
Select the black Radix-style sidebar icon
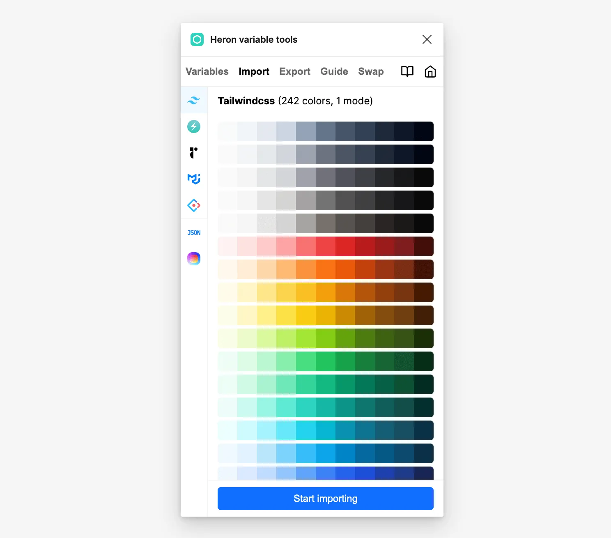point(194,153)
